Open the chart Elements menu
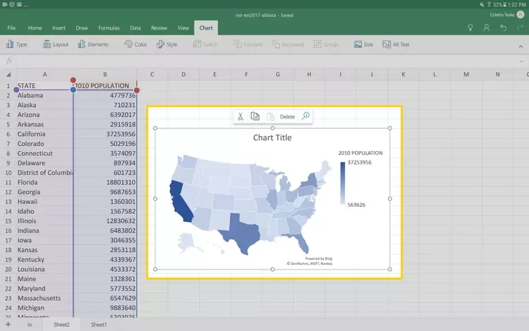Image resolution: width=529 pixels, height=331 pixels. point(93,44)
